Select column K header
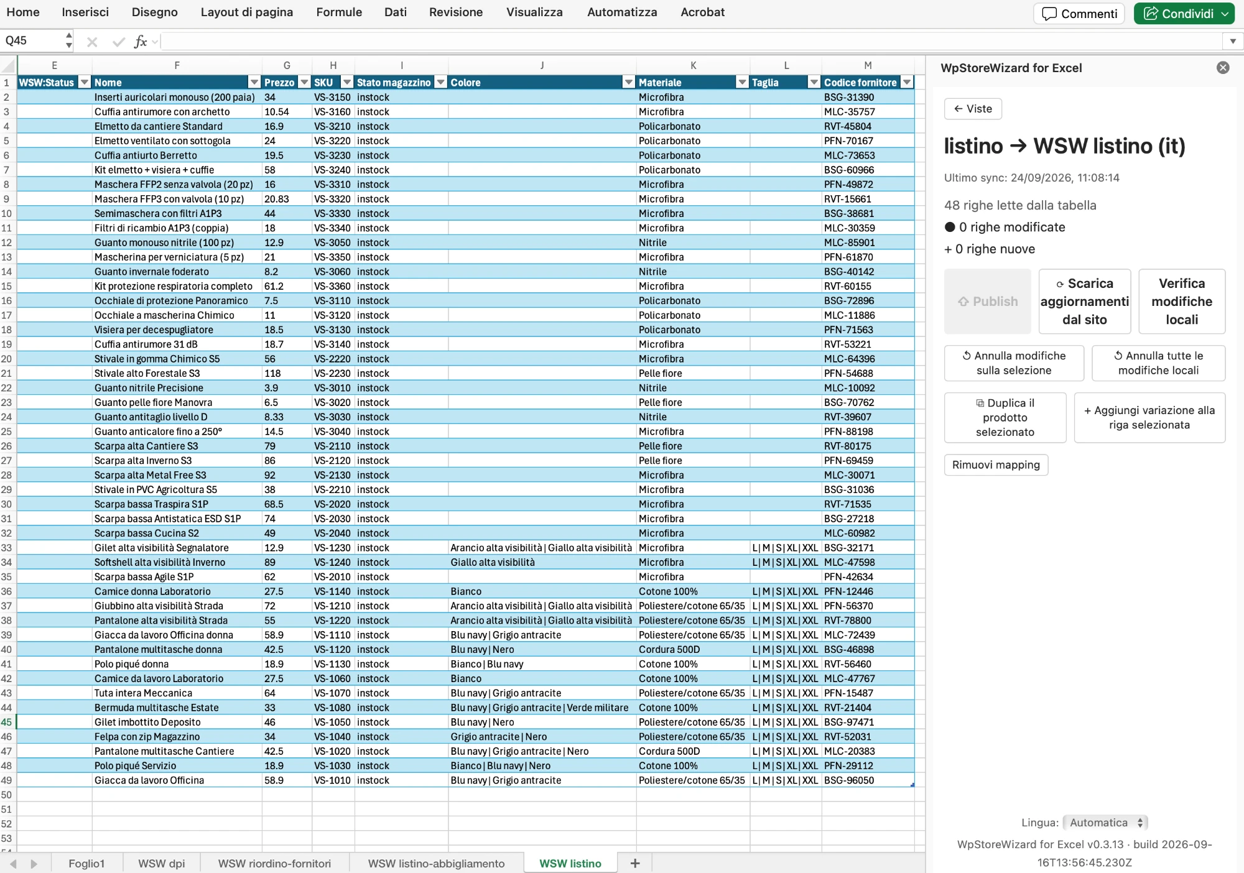The width and height of the screenshot is (1244, 873). point(693,65)
